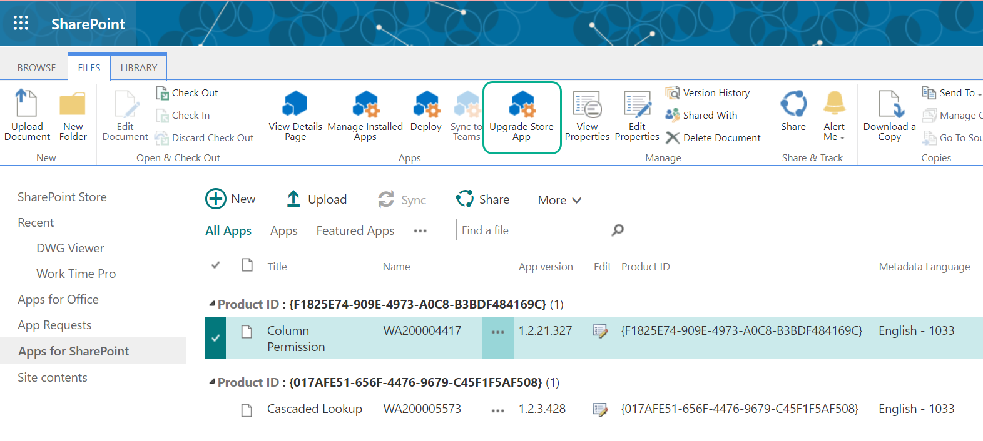
Task: Collapse the F1825E74 Product ID group
Action: tap(213, 304)
